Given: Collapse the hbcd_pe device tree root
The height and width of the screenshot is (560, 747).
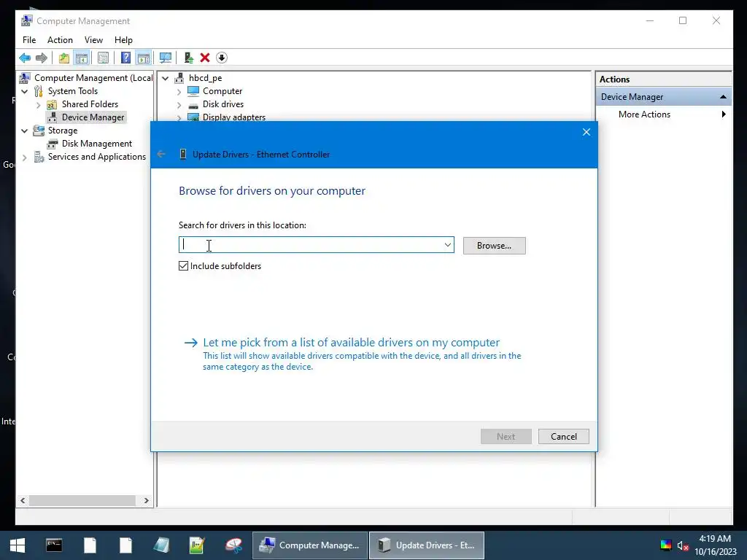Looking at the screenshot, I should tap(166, 78).
